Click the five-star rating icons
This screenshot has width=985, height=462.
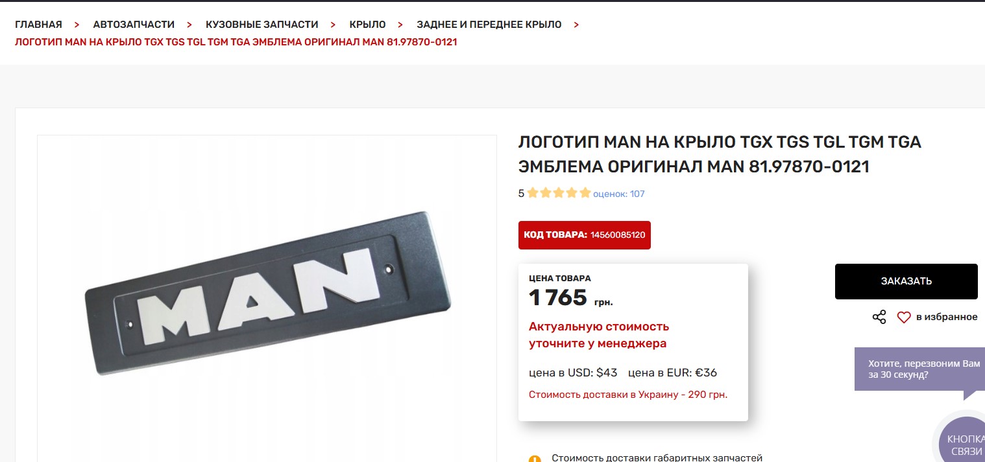(x=559, y=193)
